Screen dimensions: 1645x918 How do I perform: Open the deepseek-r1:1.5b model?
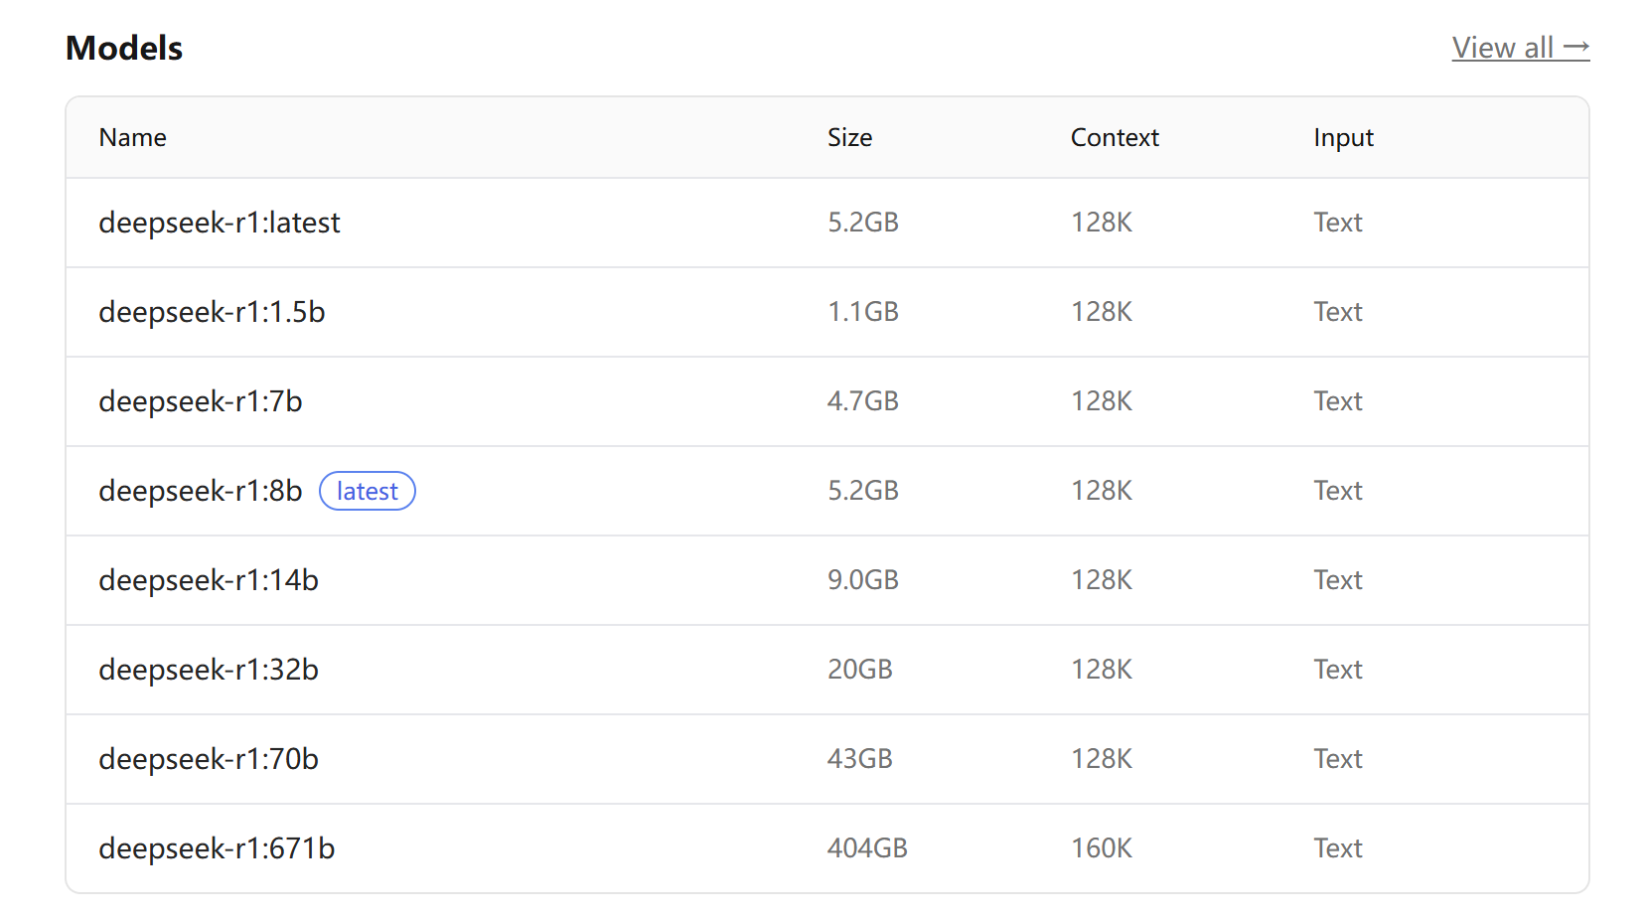pyautogui.click(x=212, y=312)
